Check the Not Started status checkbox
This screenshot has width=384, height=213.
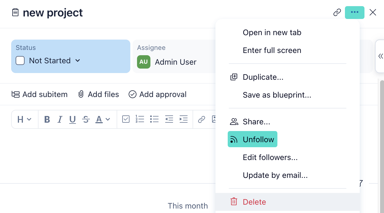pos(20,60)
